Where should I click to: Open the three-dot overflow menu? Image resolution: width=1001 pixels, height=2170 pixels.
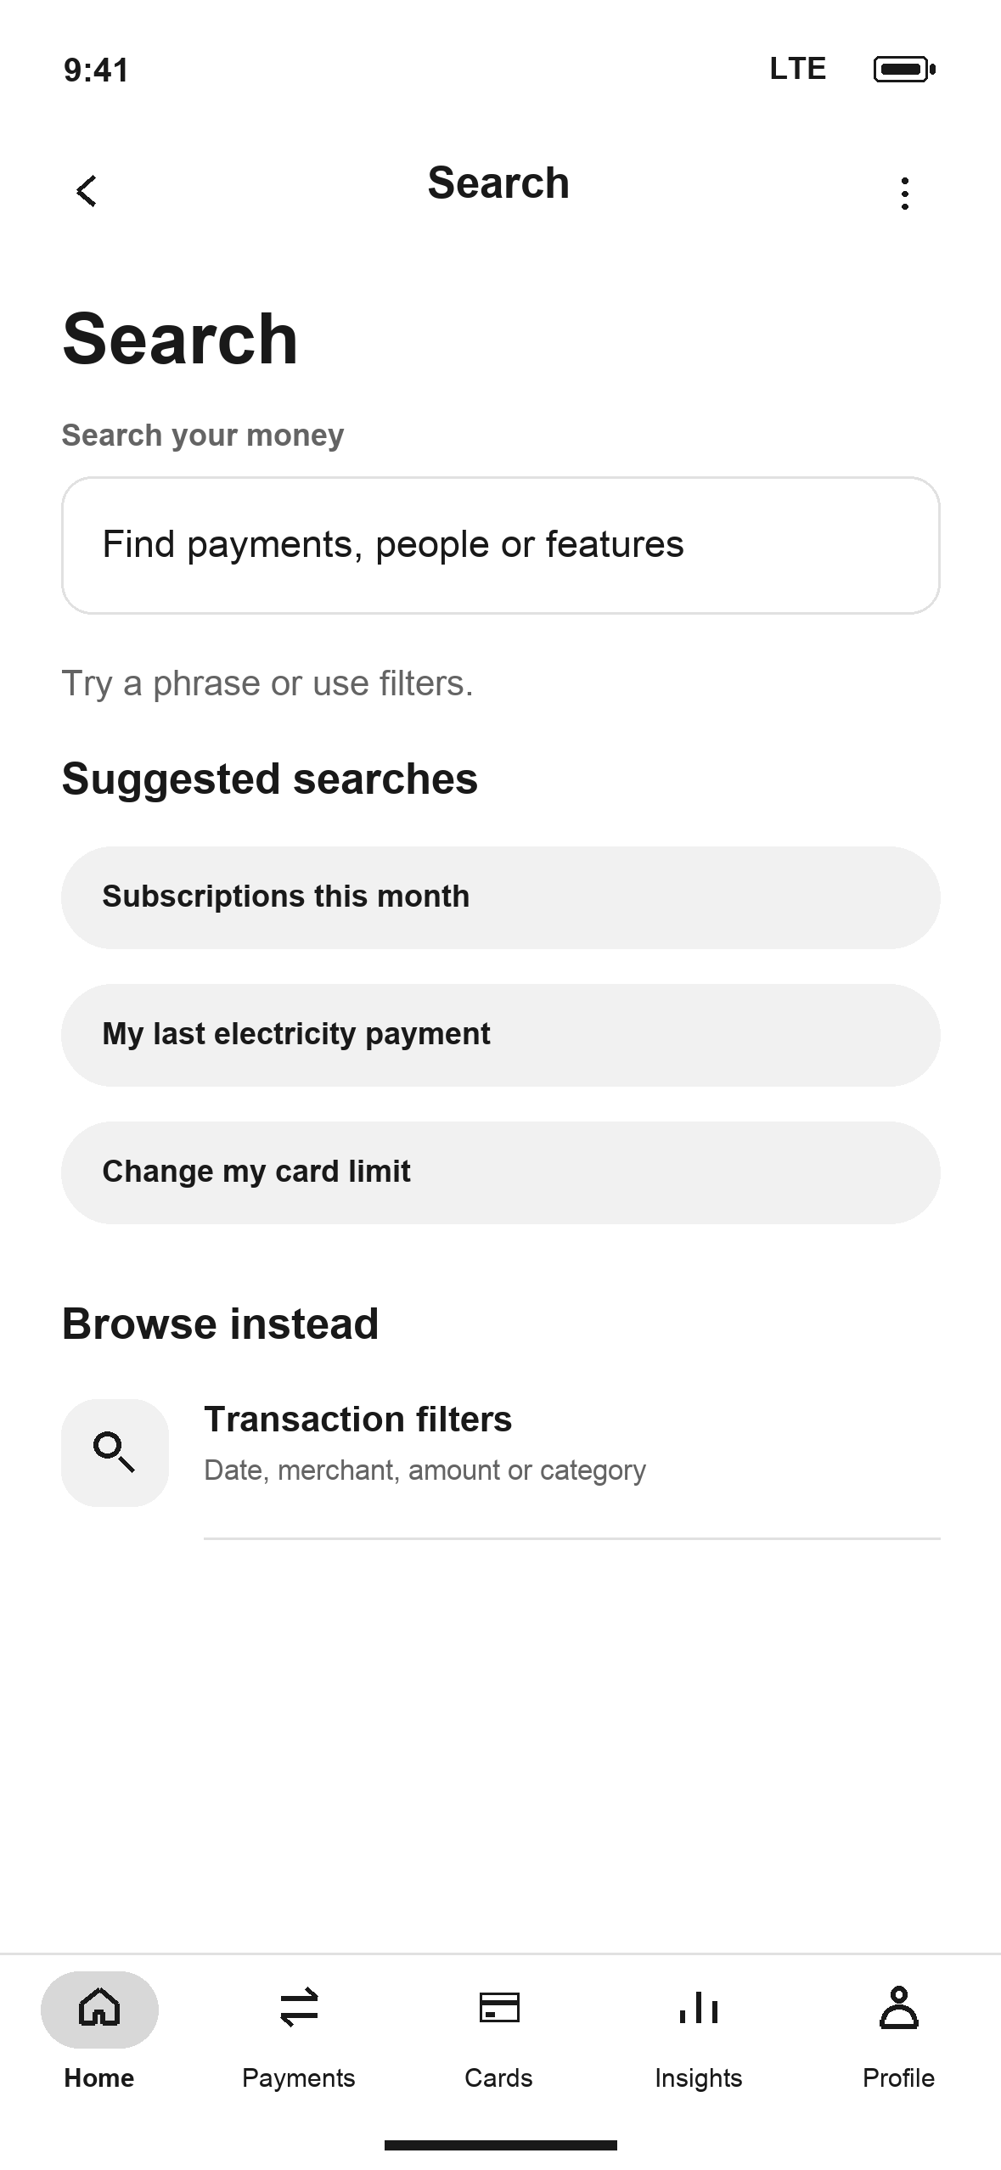click(905, 193)
